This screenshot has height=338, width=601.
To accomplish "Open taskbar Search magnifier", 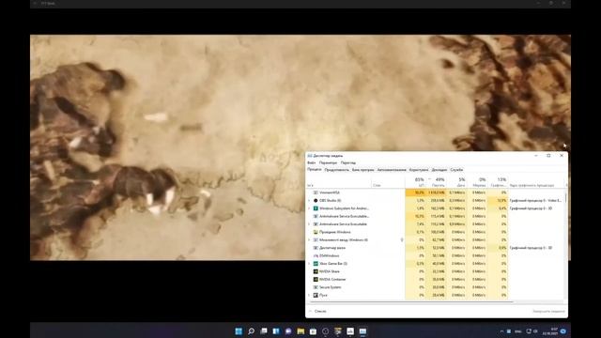I will point(251,331).
